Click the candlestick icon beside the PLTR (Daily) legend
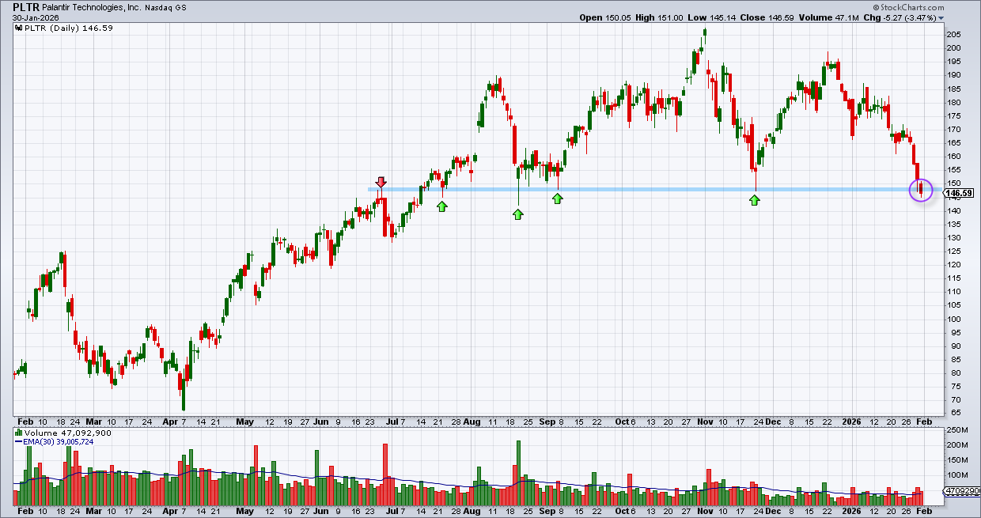The height and width of the screenshot is (518, 981). pyautogui.click(x=18, y=28)
